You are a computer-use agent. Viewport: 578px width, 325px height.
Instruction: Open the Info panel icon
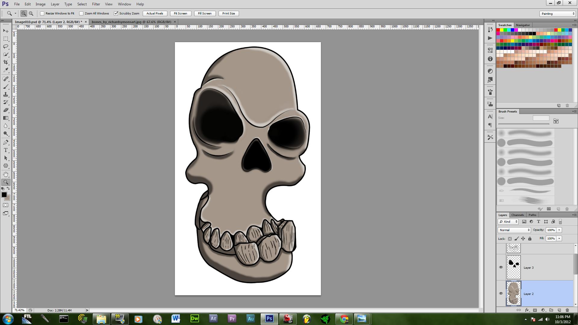[490, 59]
